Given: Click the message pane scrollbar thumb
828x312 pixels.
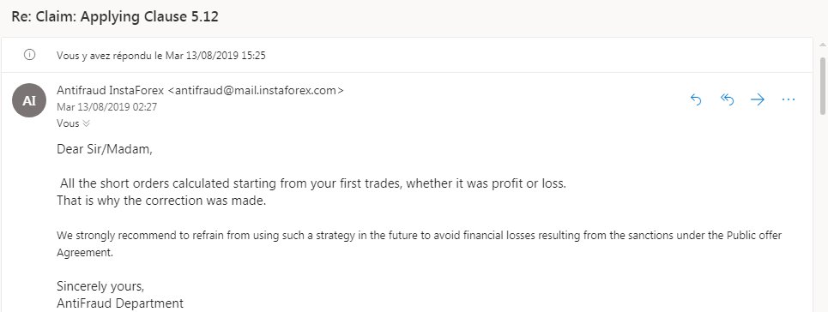Looking at the screenshot, I should [x=823, y=86].
